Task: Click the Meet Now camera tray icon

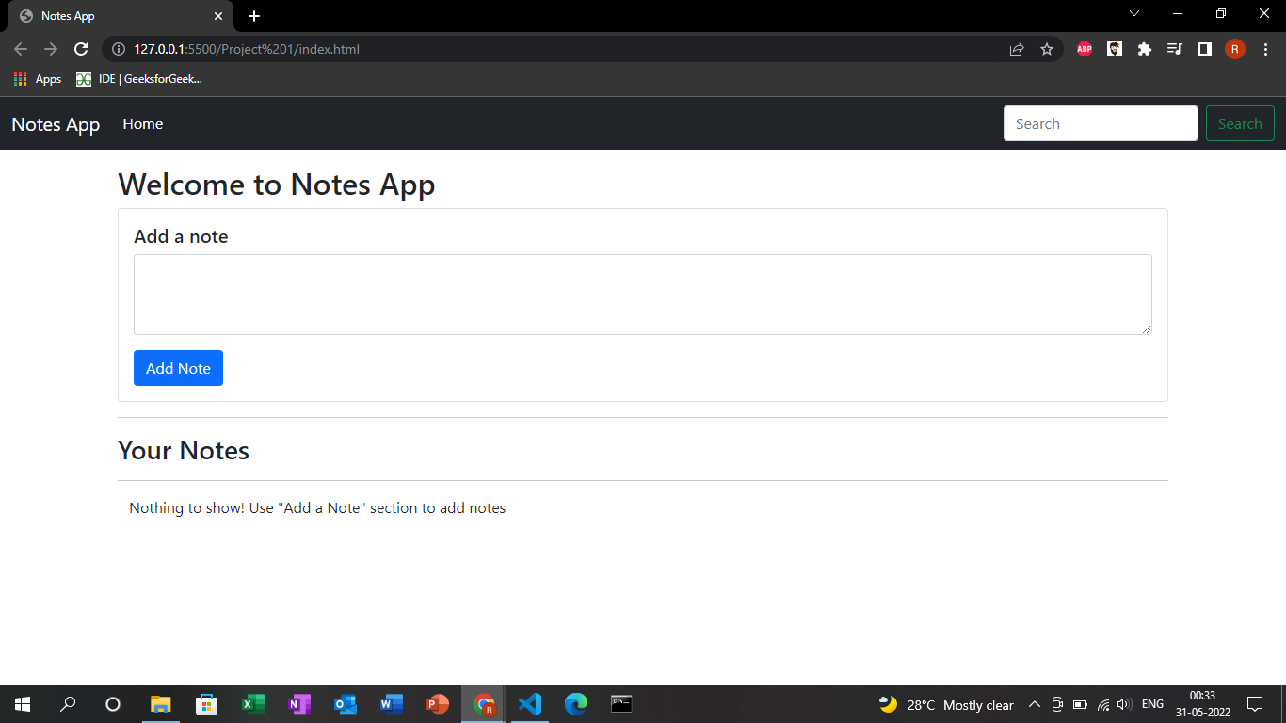Action: tap(1057, 704)
